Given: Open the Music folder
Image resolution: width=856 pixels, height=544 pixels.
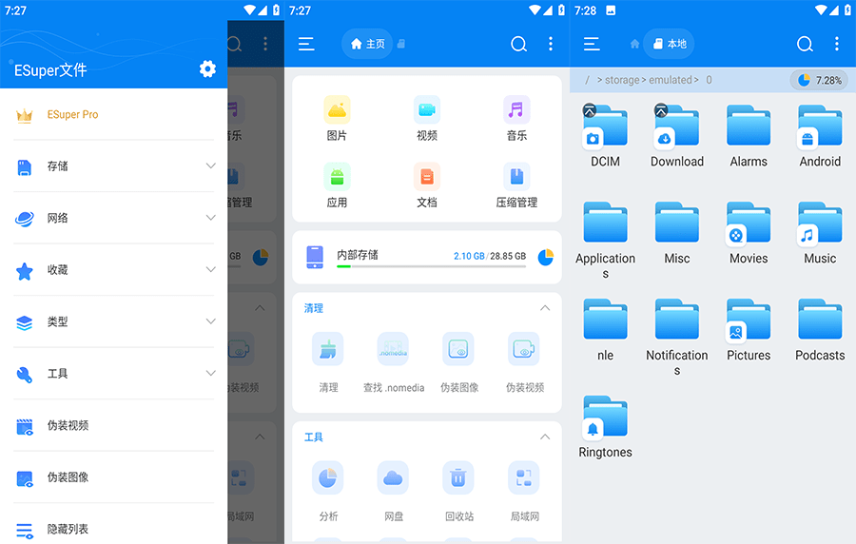Looking at the screenshot, I should click(820, 233).
